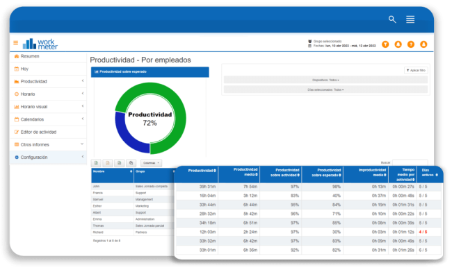Click the search magnifier icon in top bar
Screen dimensions: 452x274
tap(392, 19)
